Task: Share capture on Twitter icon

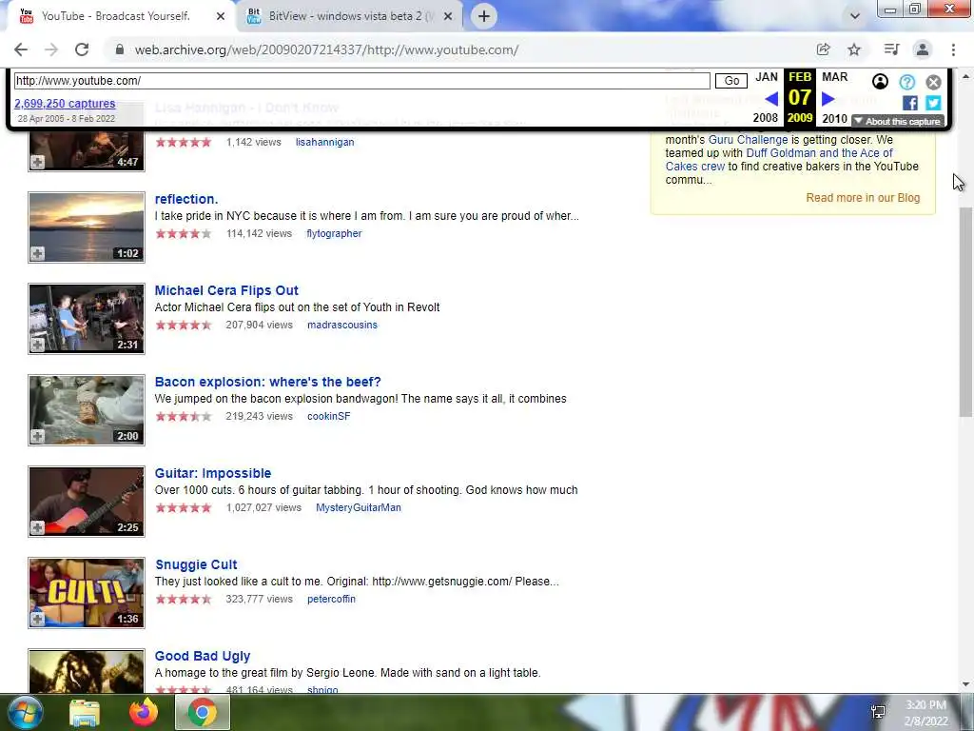Action: point(933,103)
